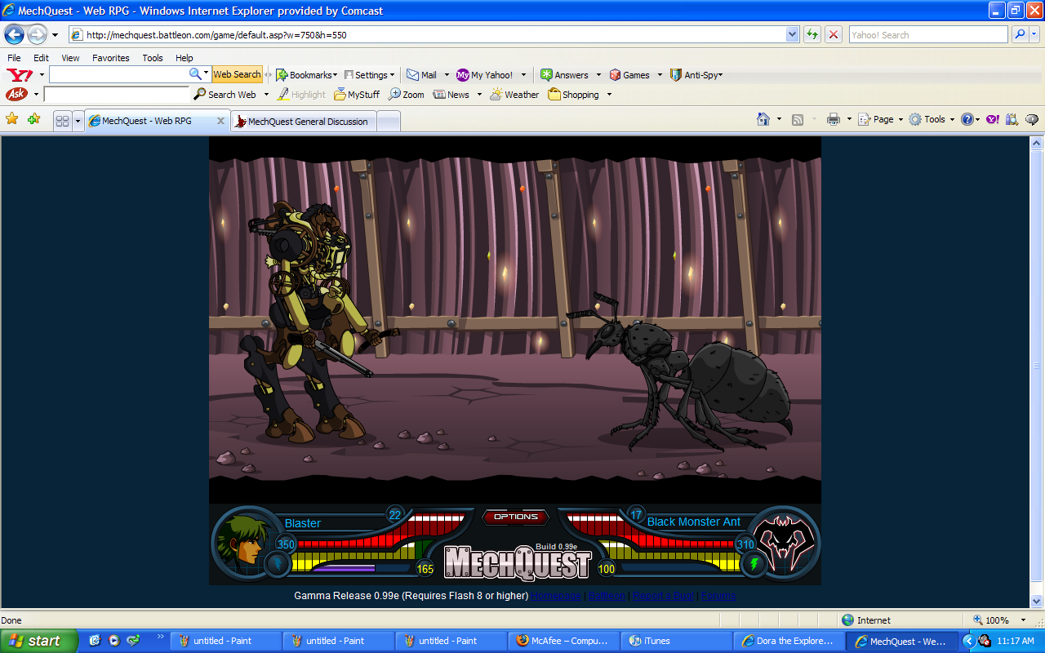Expand the Tools dropdown in command bar

[953, 119]
